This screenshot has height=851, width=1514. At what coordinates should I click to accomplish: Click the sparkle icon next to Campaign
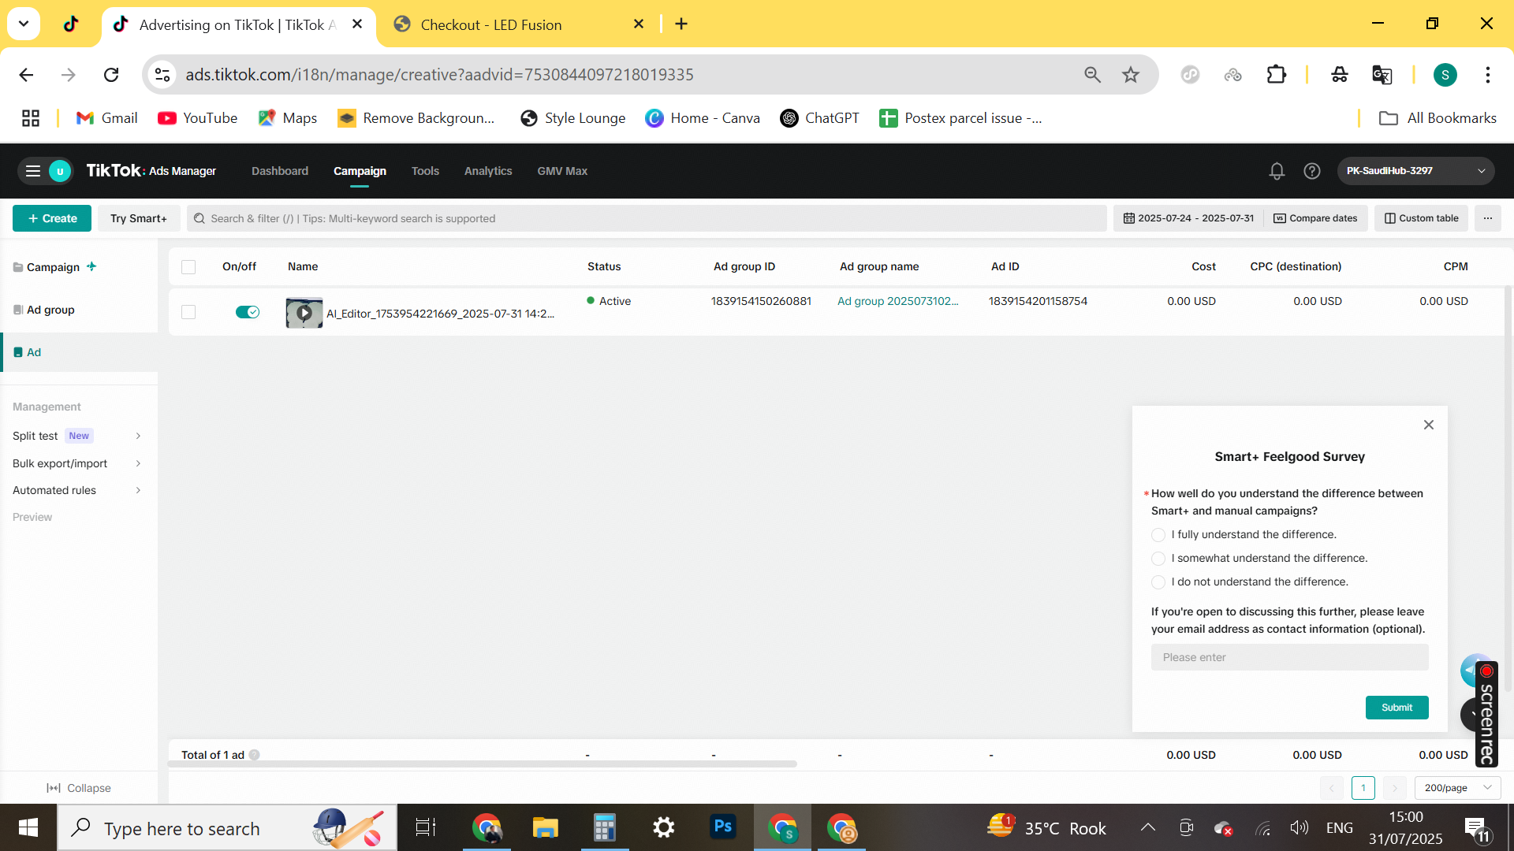tap(91, 266)
